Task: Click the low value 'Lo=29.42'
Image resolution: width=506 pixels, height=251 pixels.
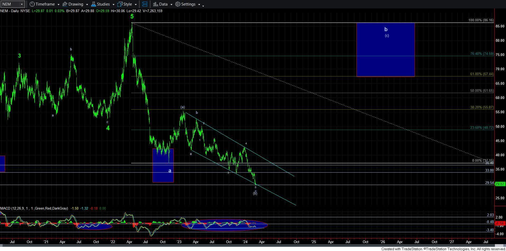Action: [x=134, y=11]
